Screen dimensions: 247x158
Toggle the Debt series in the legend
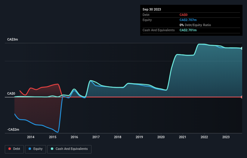coord(14,149)
